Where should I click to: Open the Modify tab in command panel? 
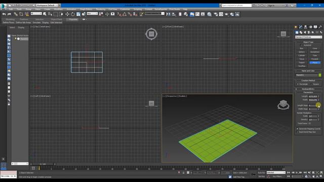(x=301, y=27)
